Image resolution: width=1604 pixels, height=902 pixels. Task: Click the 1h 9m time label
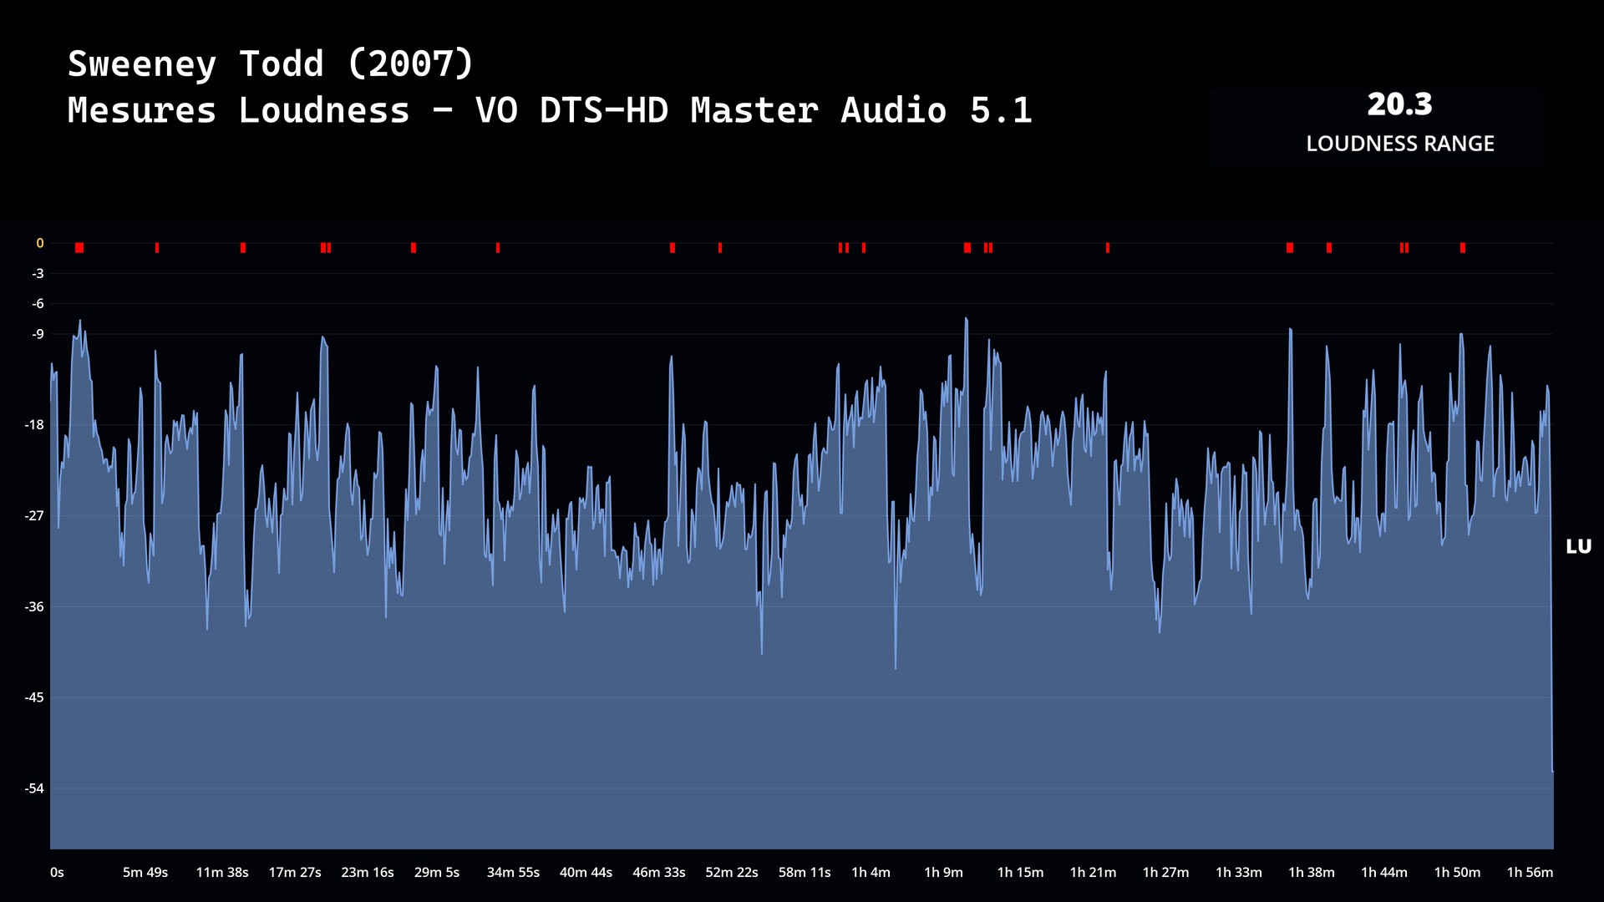point(943,872)
